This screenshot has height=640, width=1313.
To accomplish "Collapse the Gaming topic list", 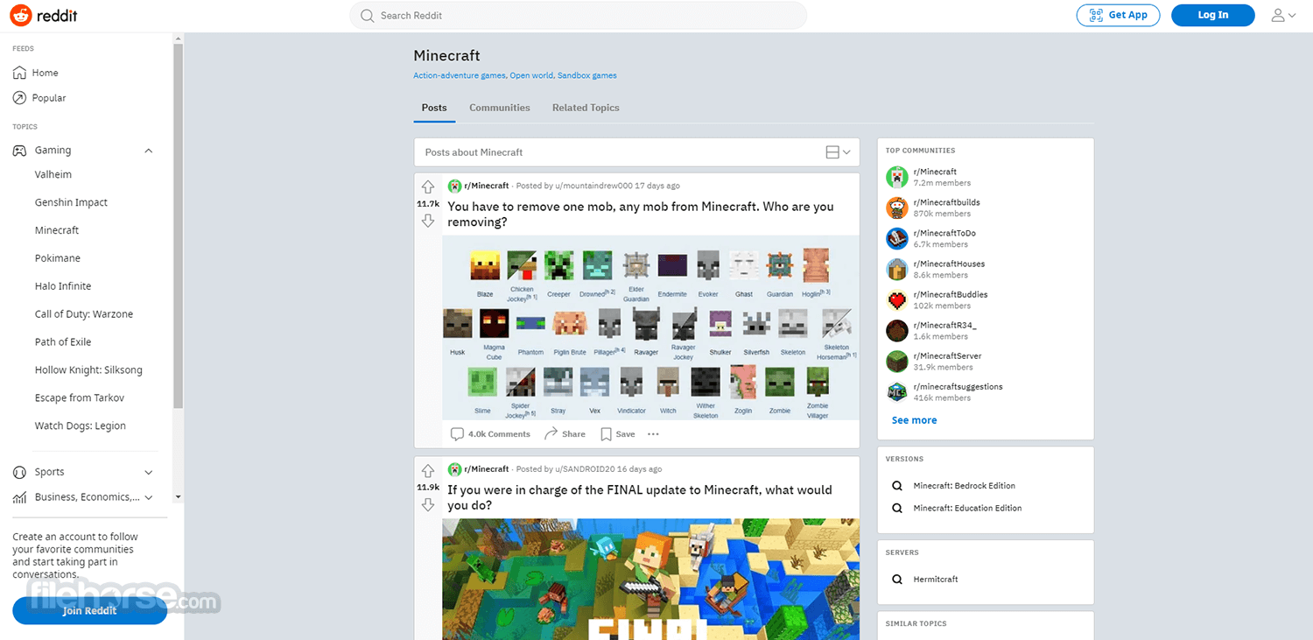I will pyautogui.click(x=149, y=151).
